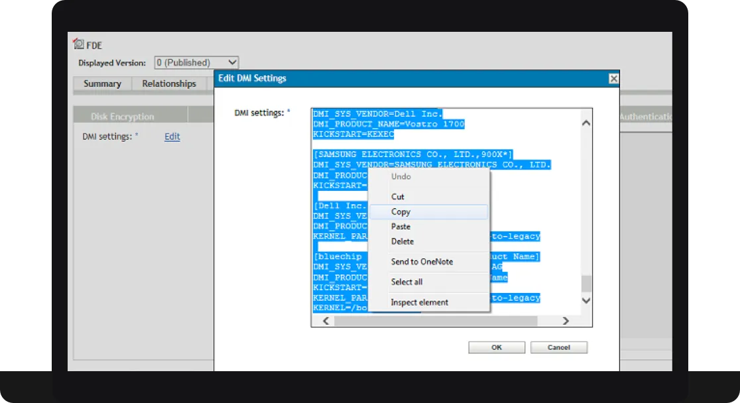Click the scroll-up arrow in DMI settings box
Viewport: 740px width, 403px height.
click(x=586, y=121)
